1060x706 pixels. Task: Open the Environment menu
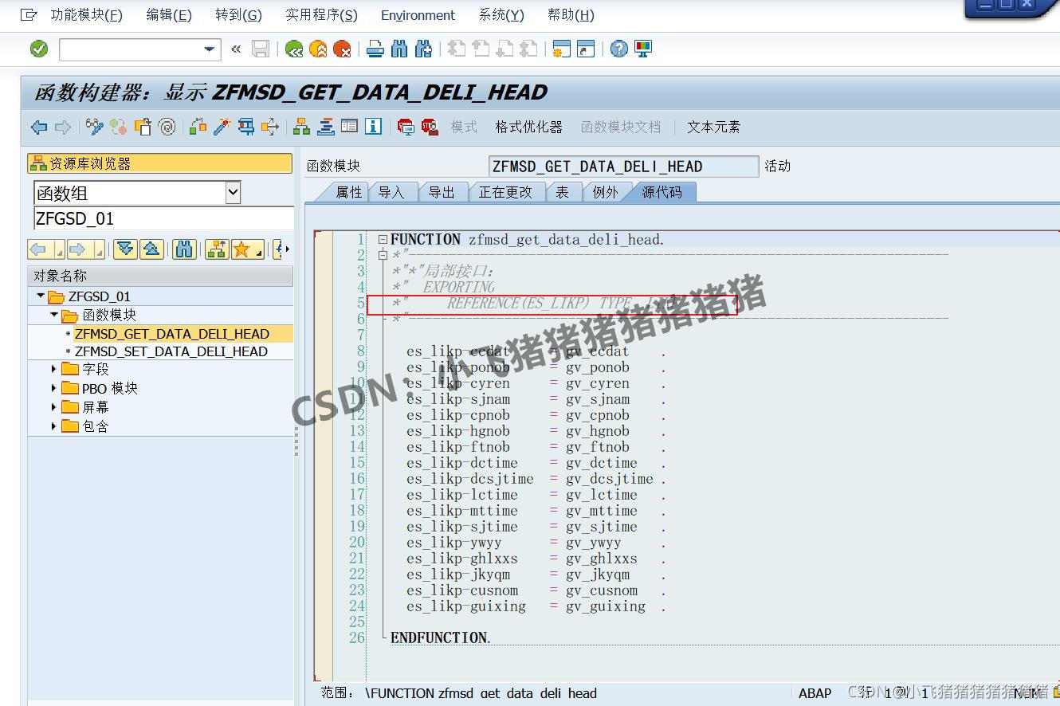coord(418,15)
